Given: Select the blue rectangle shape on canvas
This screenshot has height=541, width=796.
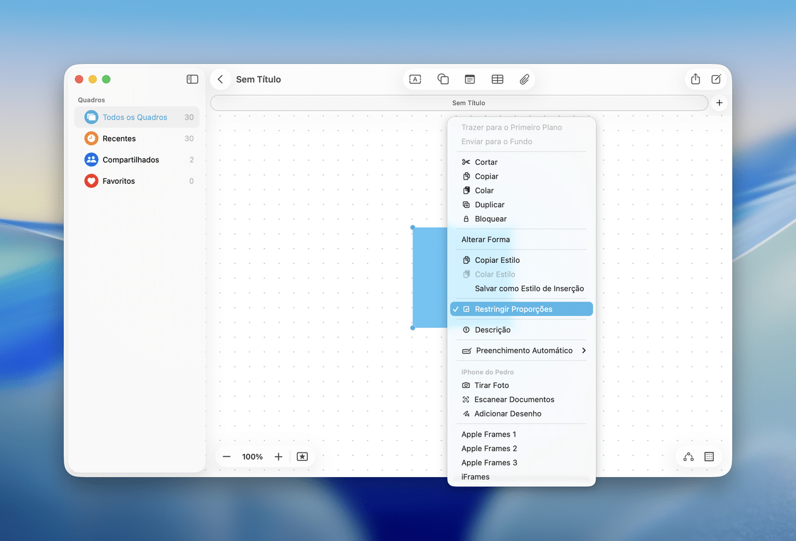Looking at the screenshot, I should pos(430,277).
